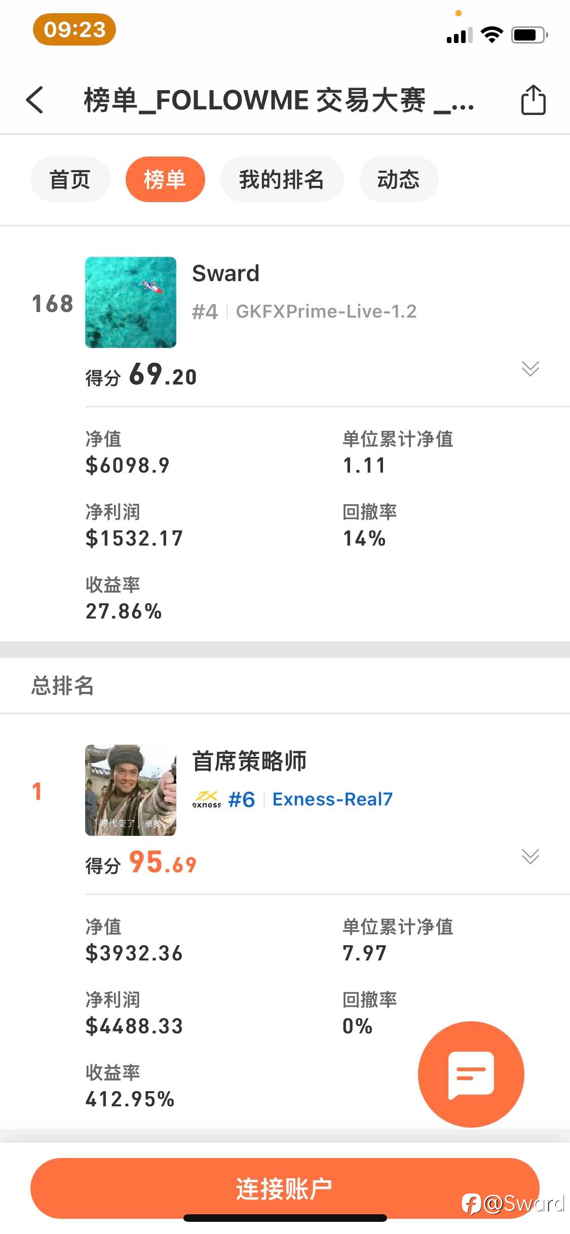Open the orange chat bubble button
Viewport: 570px width, 1234px height.
[x=471, y=1074]
